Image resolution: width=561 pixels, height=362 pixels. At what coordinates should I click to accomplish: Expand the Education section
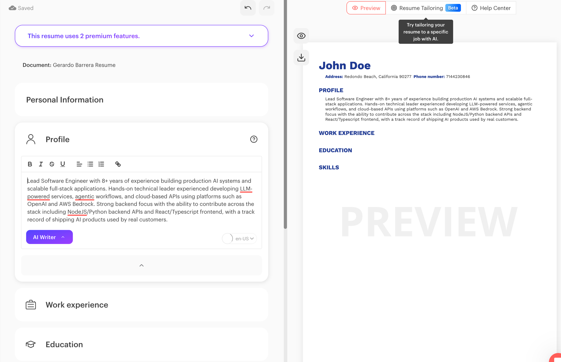tap(141, 344)
